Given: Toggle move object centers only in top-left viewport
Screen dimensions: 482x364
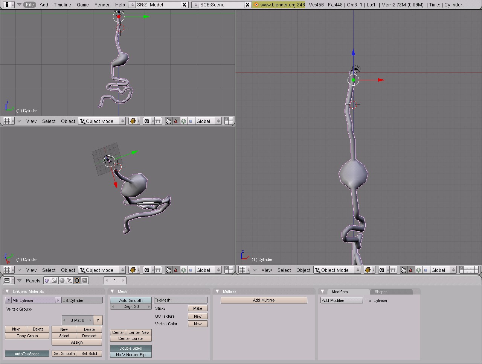Looking at the screenshot, I should (158, 121).
